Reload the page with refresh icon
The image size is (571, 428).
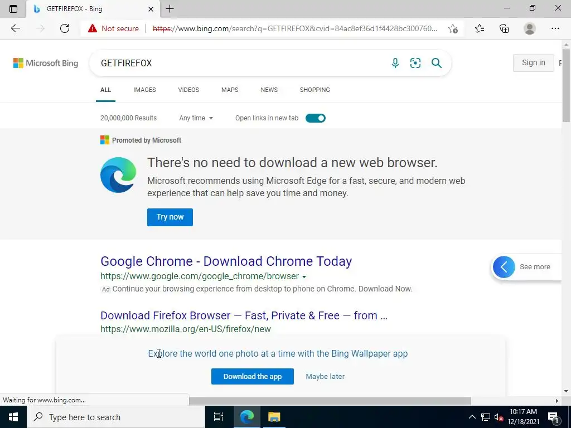tap(65, 28)
